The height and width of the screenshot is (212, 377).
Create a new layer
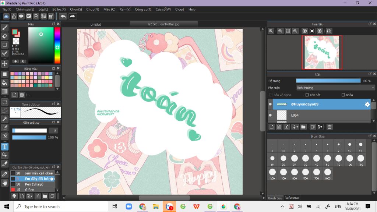271,127
